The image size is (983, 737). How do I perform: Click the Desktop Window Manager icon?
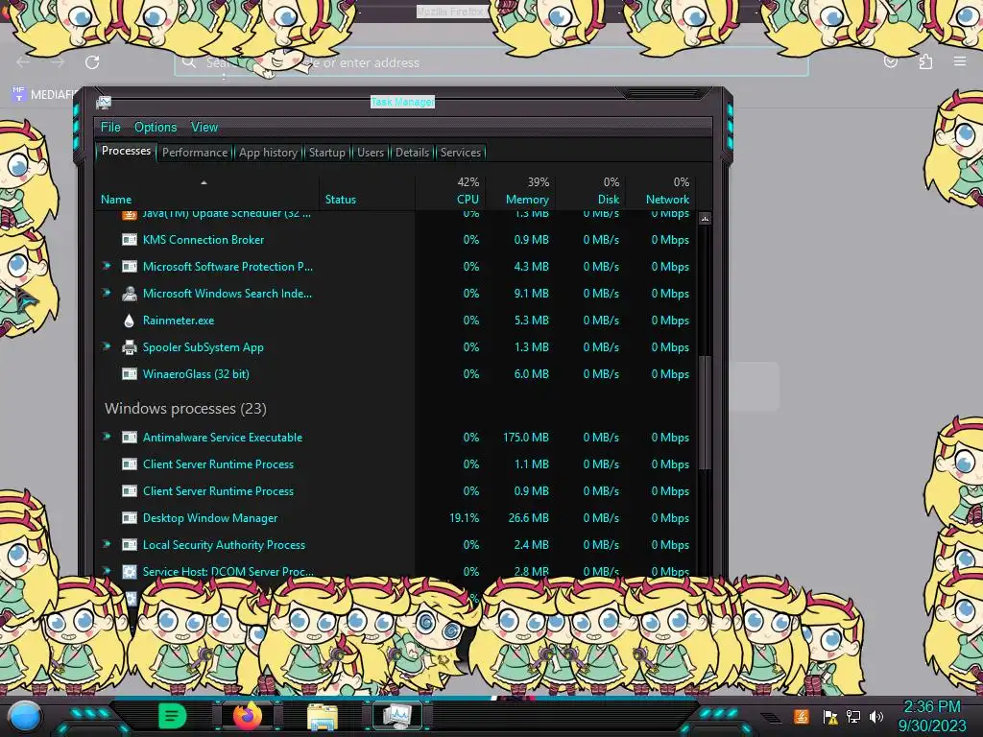coord(130,518)
